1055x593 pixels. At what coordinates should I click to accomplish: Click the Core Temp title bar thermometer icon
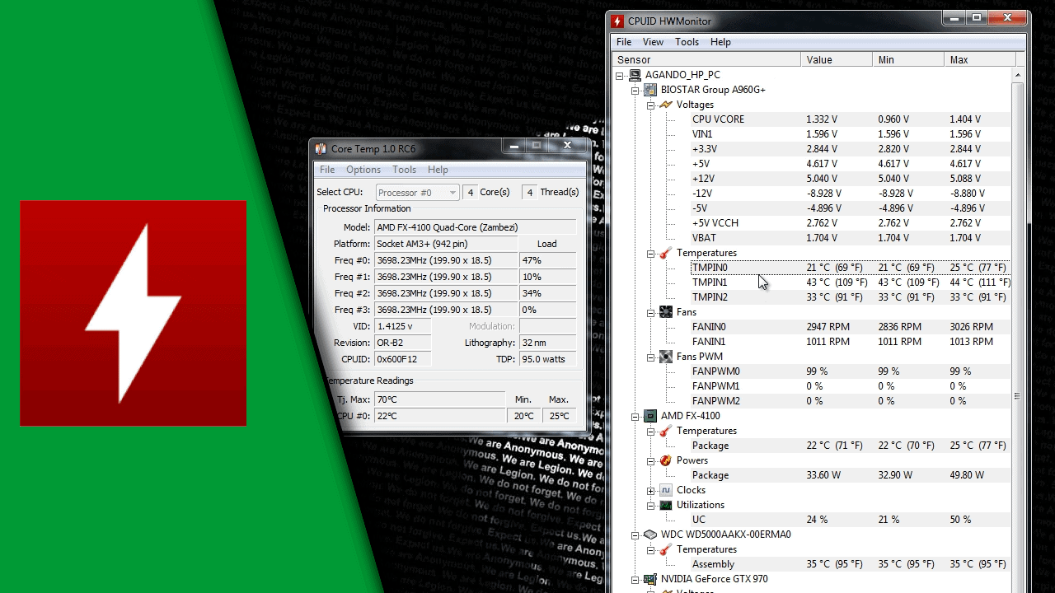pos(321,148)
